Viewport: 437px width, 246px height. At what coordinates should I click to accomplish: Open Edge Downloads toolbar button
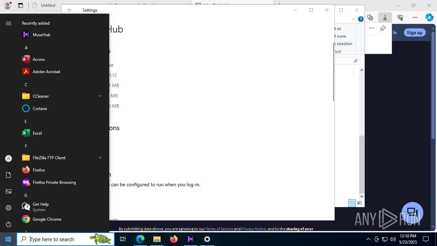pos(385,17)
